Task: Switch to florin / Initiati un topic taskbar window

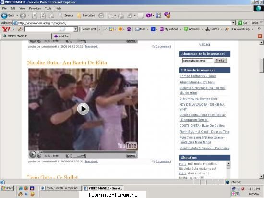Action: [x=61, y=188]
